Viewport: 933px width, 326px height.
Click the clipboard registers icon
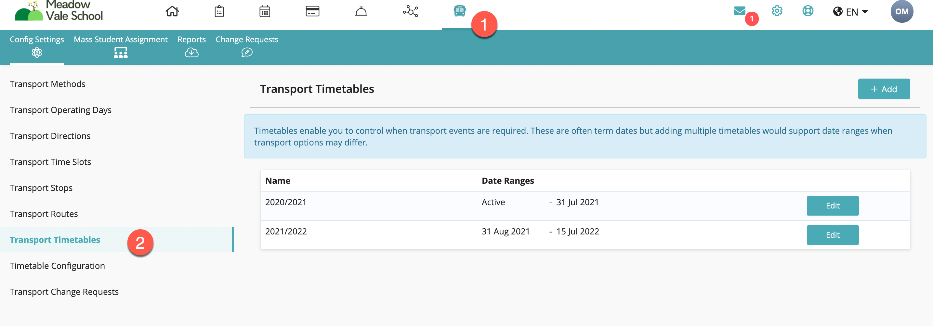point(219,12)
